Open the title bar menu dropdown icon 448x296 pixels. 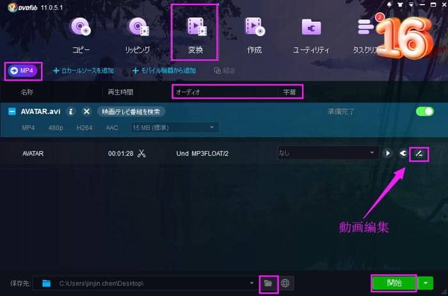[411, 4]
